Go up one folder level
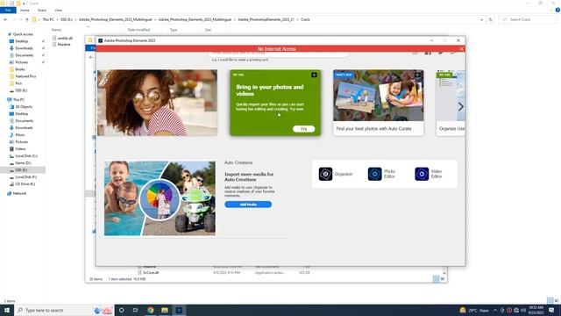Viewport: 561px width, 316px height. click(27, 19)
